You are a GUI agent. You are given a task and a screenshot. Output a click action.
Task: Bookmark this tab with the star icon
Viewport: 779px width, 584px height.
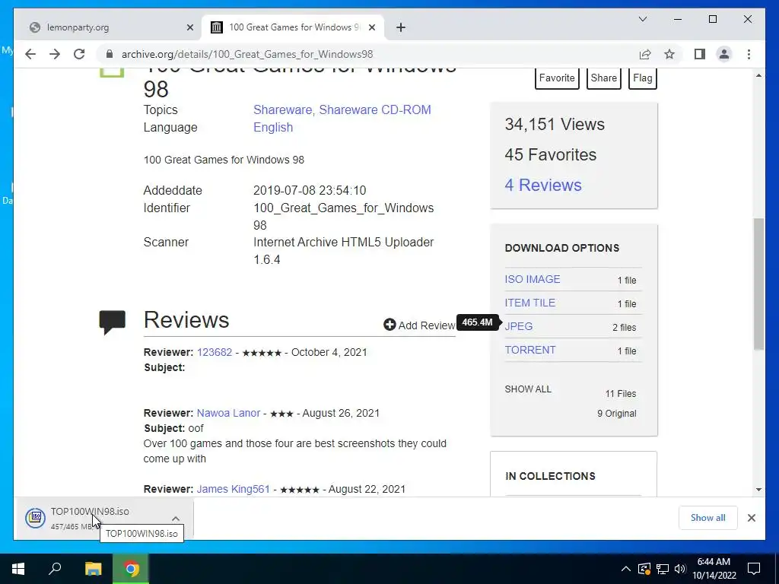click(669, 54)
